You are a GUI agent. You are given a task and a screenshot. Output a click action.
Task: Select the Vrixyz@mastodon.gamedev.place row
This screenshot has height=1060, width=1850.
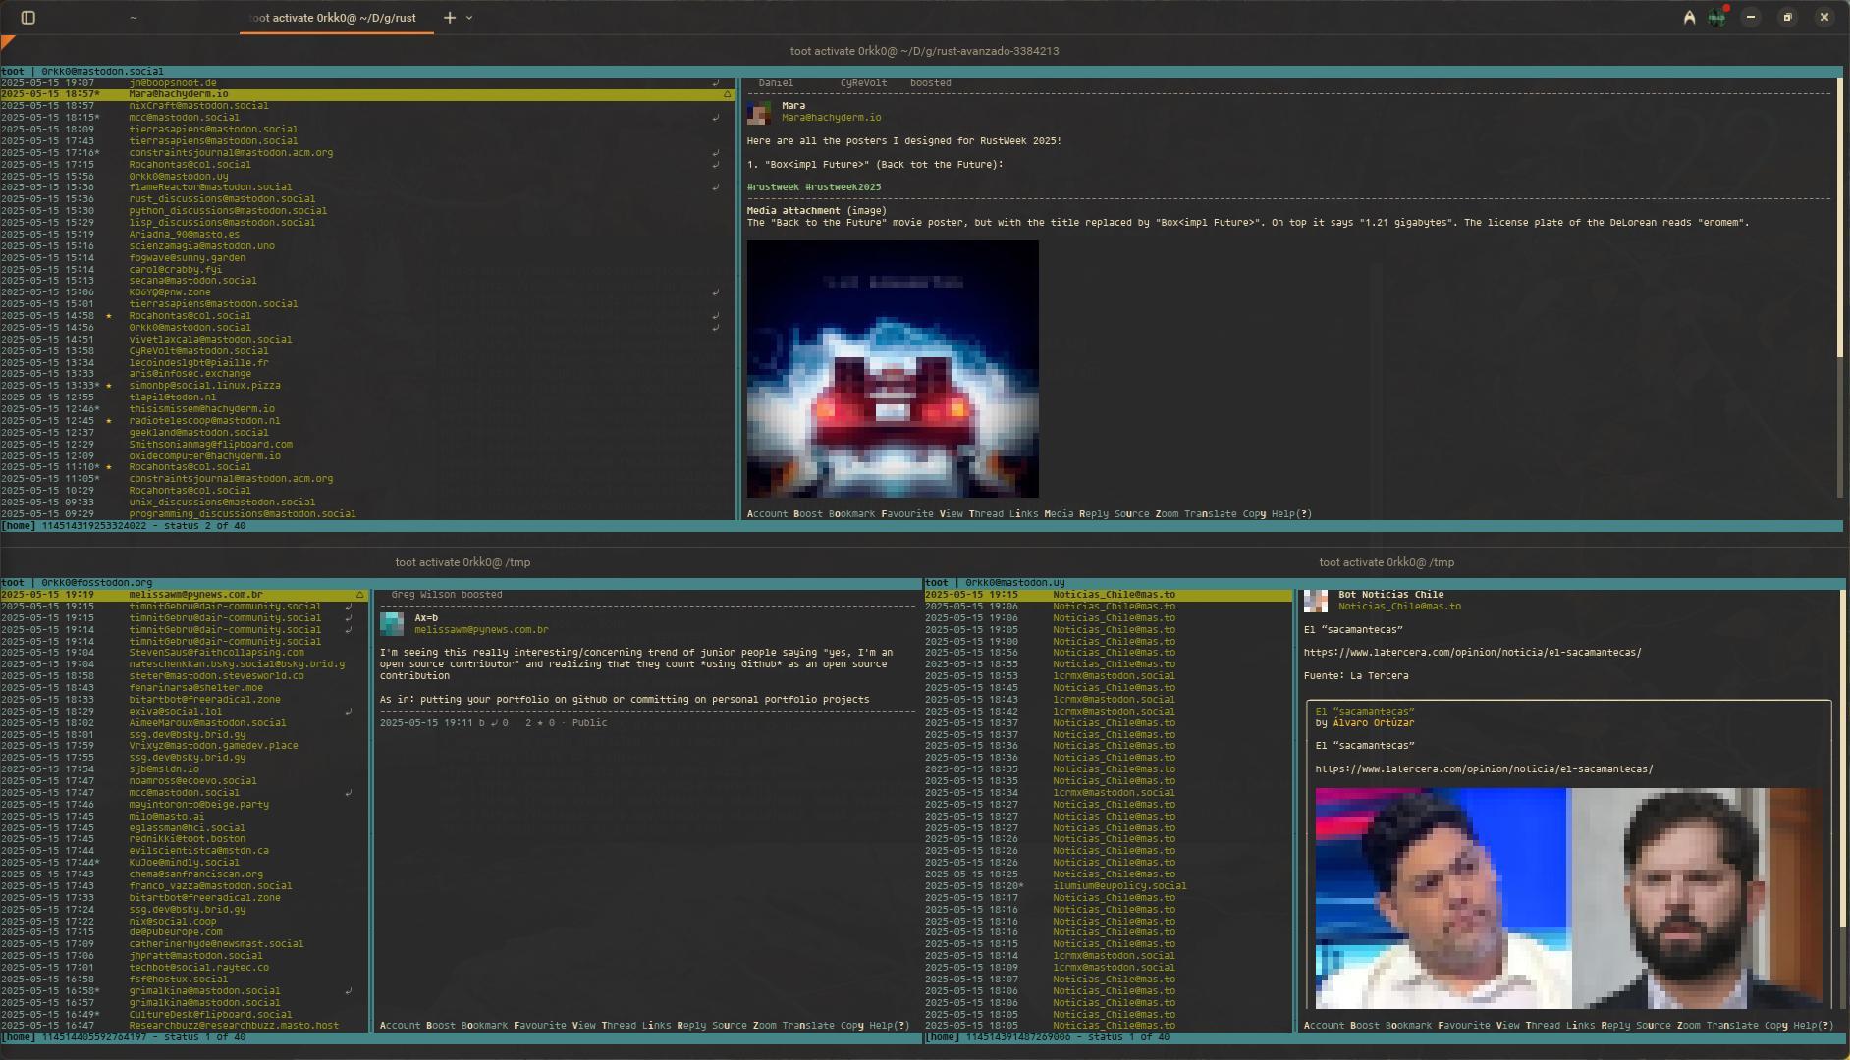(184, 746)
